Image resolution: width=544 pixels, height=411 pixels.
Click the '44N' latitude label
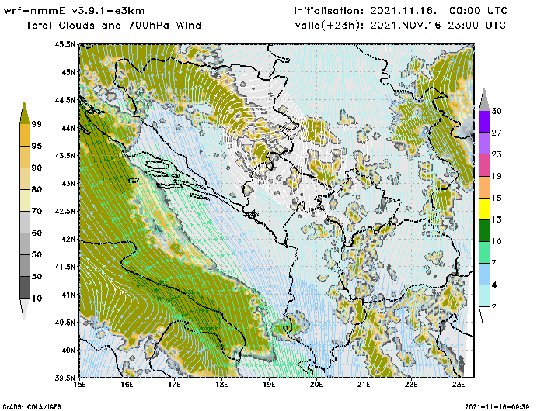tap(68, 128)
